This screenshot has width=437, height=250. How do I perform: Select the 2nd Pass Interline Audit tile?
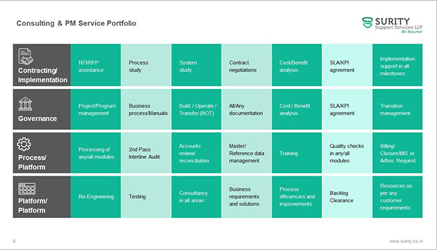(146, 153)
